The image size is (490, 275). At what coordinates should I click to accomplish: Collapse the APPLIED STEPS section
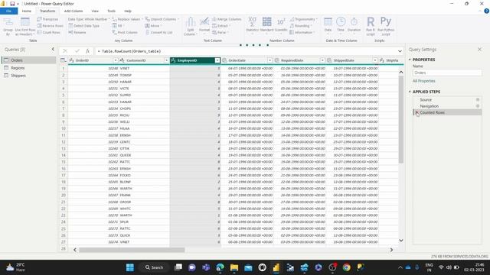click(410, 92)
